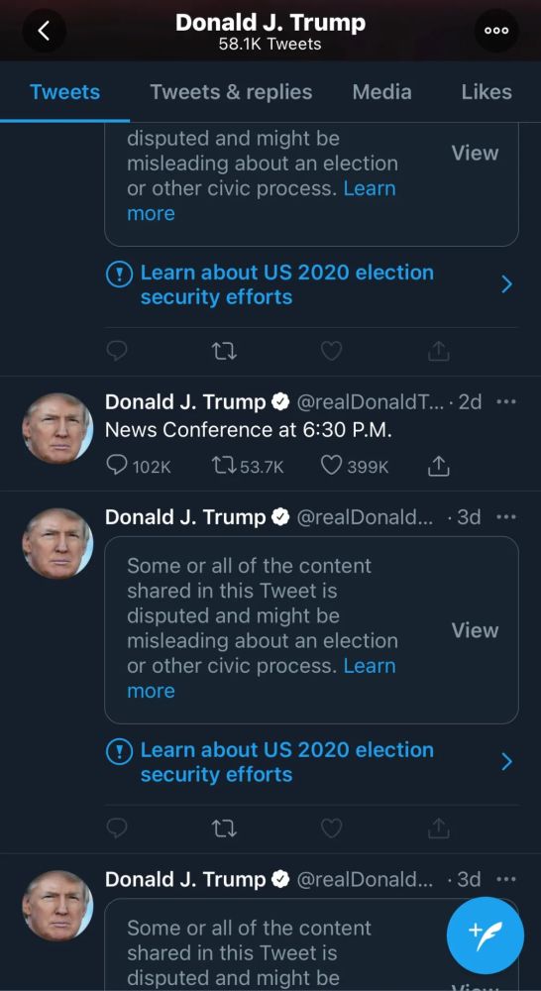
Task: View the topmost disputed tweet content
Action: click(475, 153)
